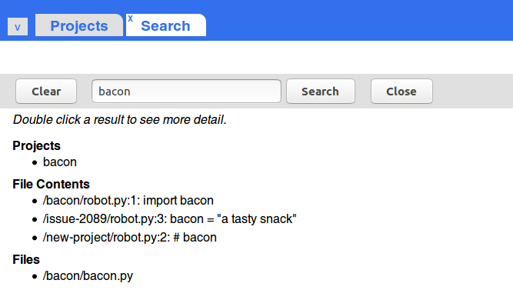Screen dimensions: 513x300
Task: Click the Close button in the search bar
Action: pyautogui.click(x=401, y=92)
